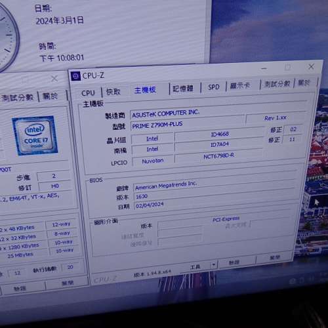Viewport: 328px width, 328px height.
Task: Click the chipset revision value 02
Action: click(293, 129)
